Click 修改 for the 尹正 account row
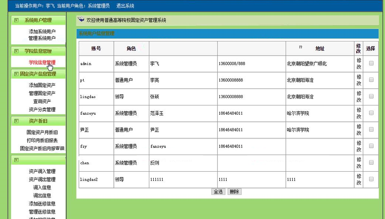The image size is (385, 219). [x=359, y=130]
